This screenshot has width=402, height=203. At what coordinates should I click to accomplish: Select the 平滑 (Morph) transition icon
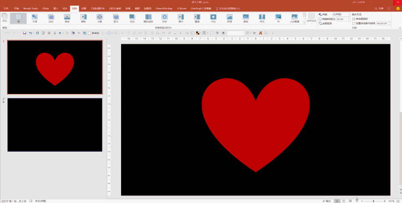pos(35,19)
